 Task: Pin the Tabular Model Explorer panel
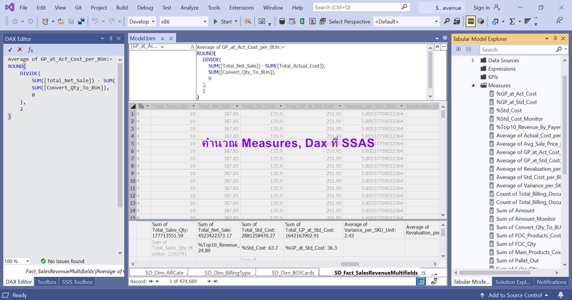click(555, 38)
